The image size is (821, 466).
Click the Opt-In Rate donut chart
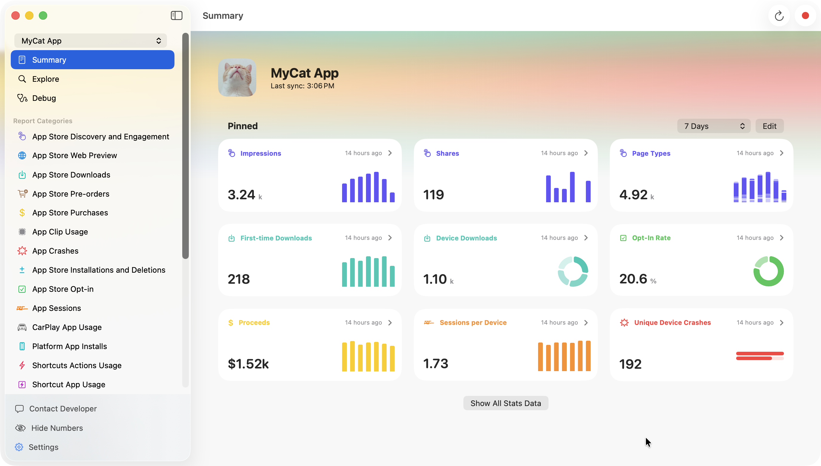point(768,271)
